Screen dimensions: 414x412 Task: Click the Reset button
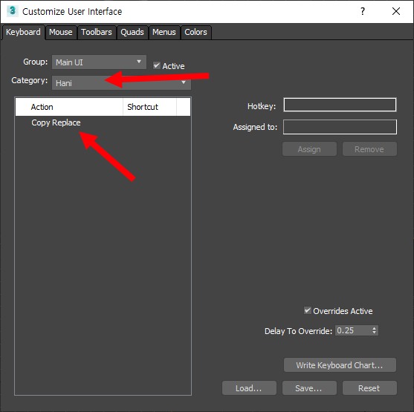pyautogui.click(x=369, y=388)
